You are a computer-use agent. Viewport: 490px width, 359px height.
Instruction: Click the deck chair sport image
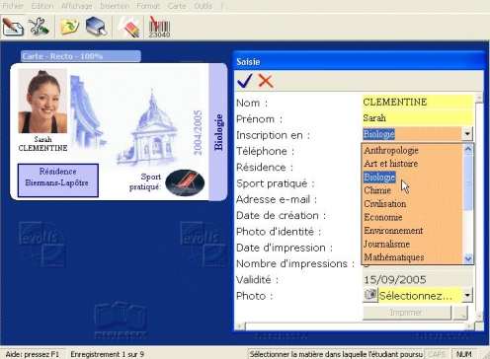(x=185, y=182)
